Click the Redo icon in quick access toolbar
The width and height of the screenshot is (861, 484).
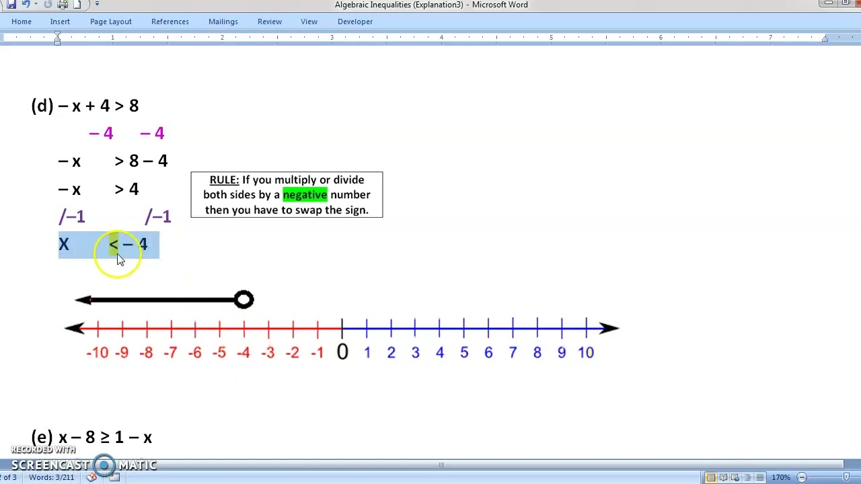(48, 4)
